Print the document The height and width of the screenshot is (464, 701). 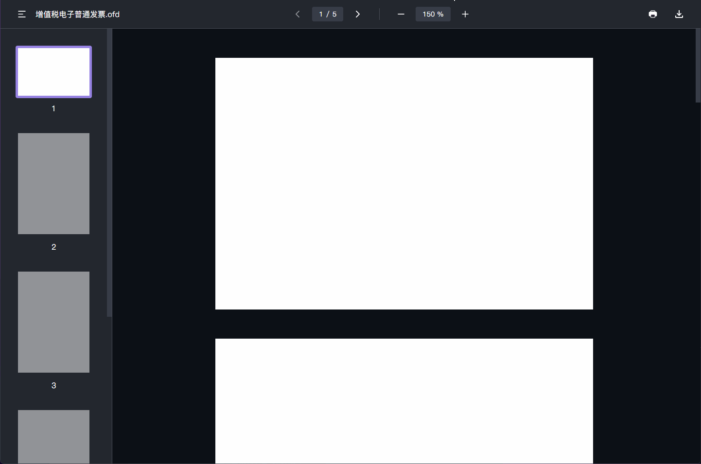653,14
